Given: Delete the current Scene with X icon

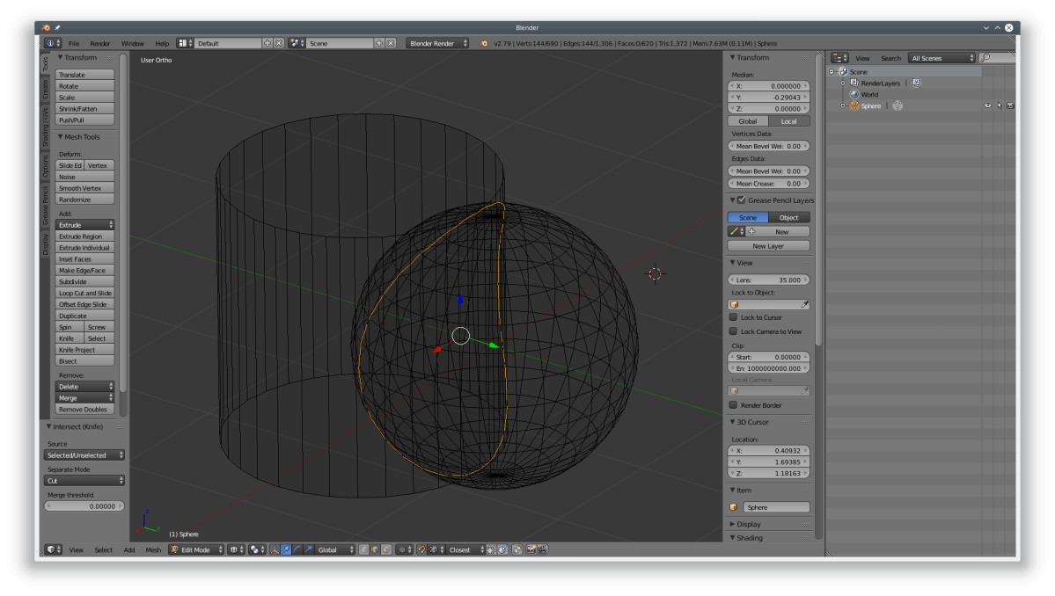Looking at the screenshot, I should pyautogui.click(x=391, y=43).
